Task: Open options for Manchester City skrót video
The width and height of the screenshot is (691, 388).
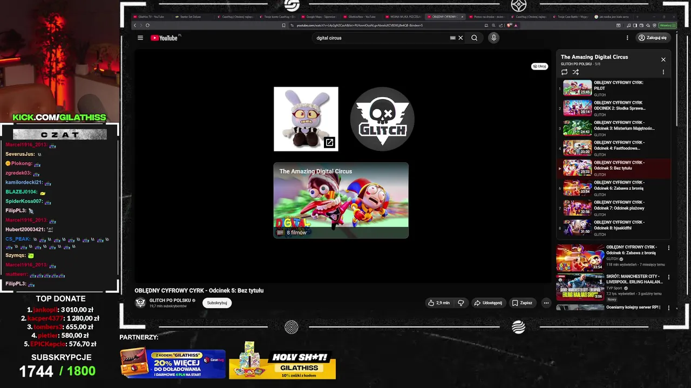Action: click(x=668, y=278)
